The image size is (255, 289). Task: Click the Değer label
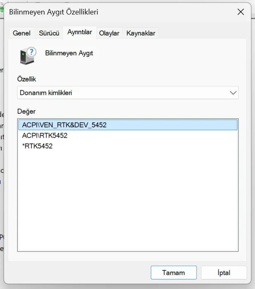click(26, 112)
